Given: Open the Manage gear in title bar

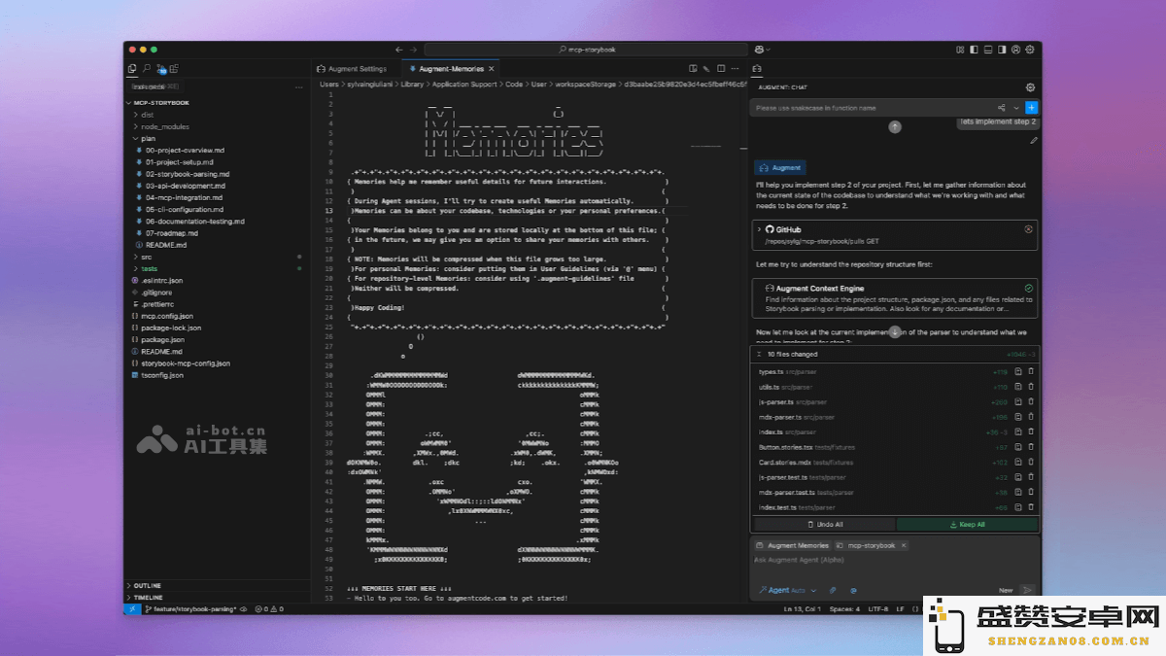Looking at the screenshot, I should [x=1031, y=50].
